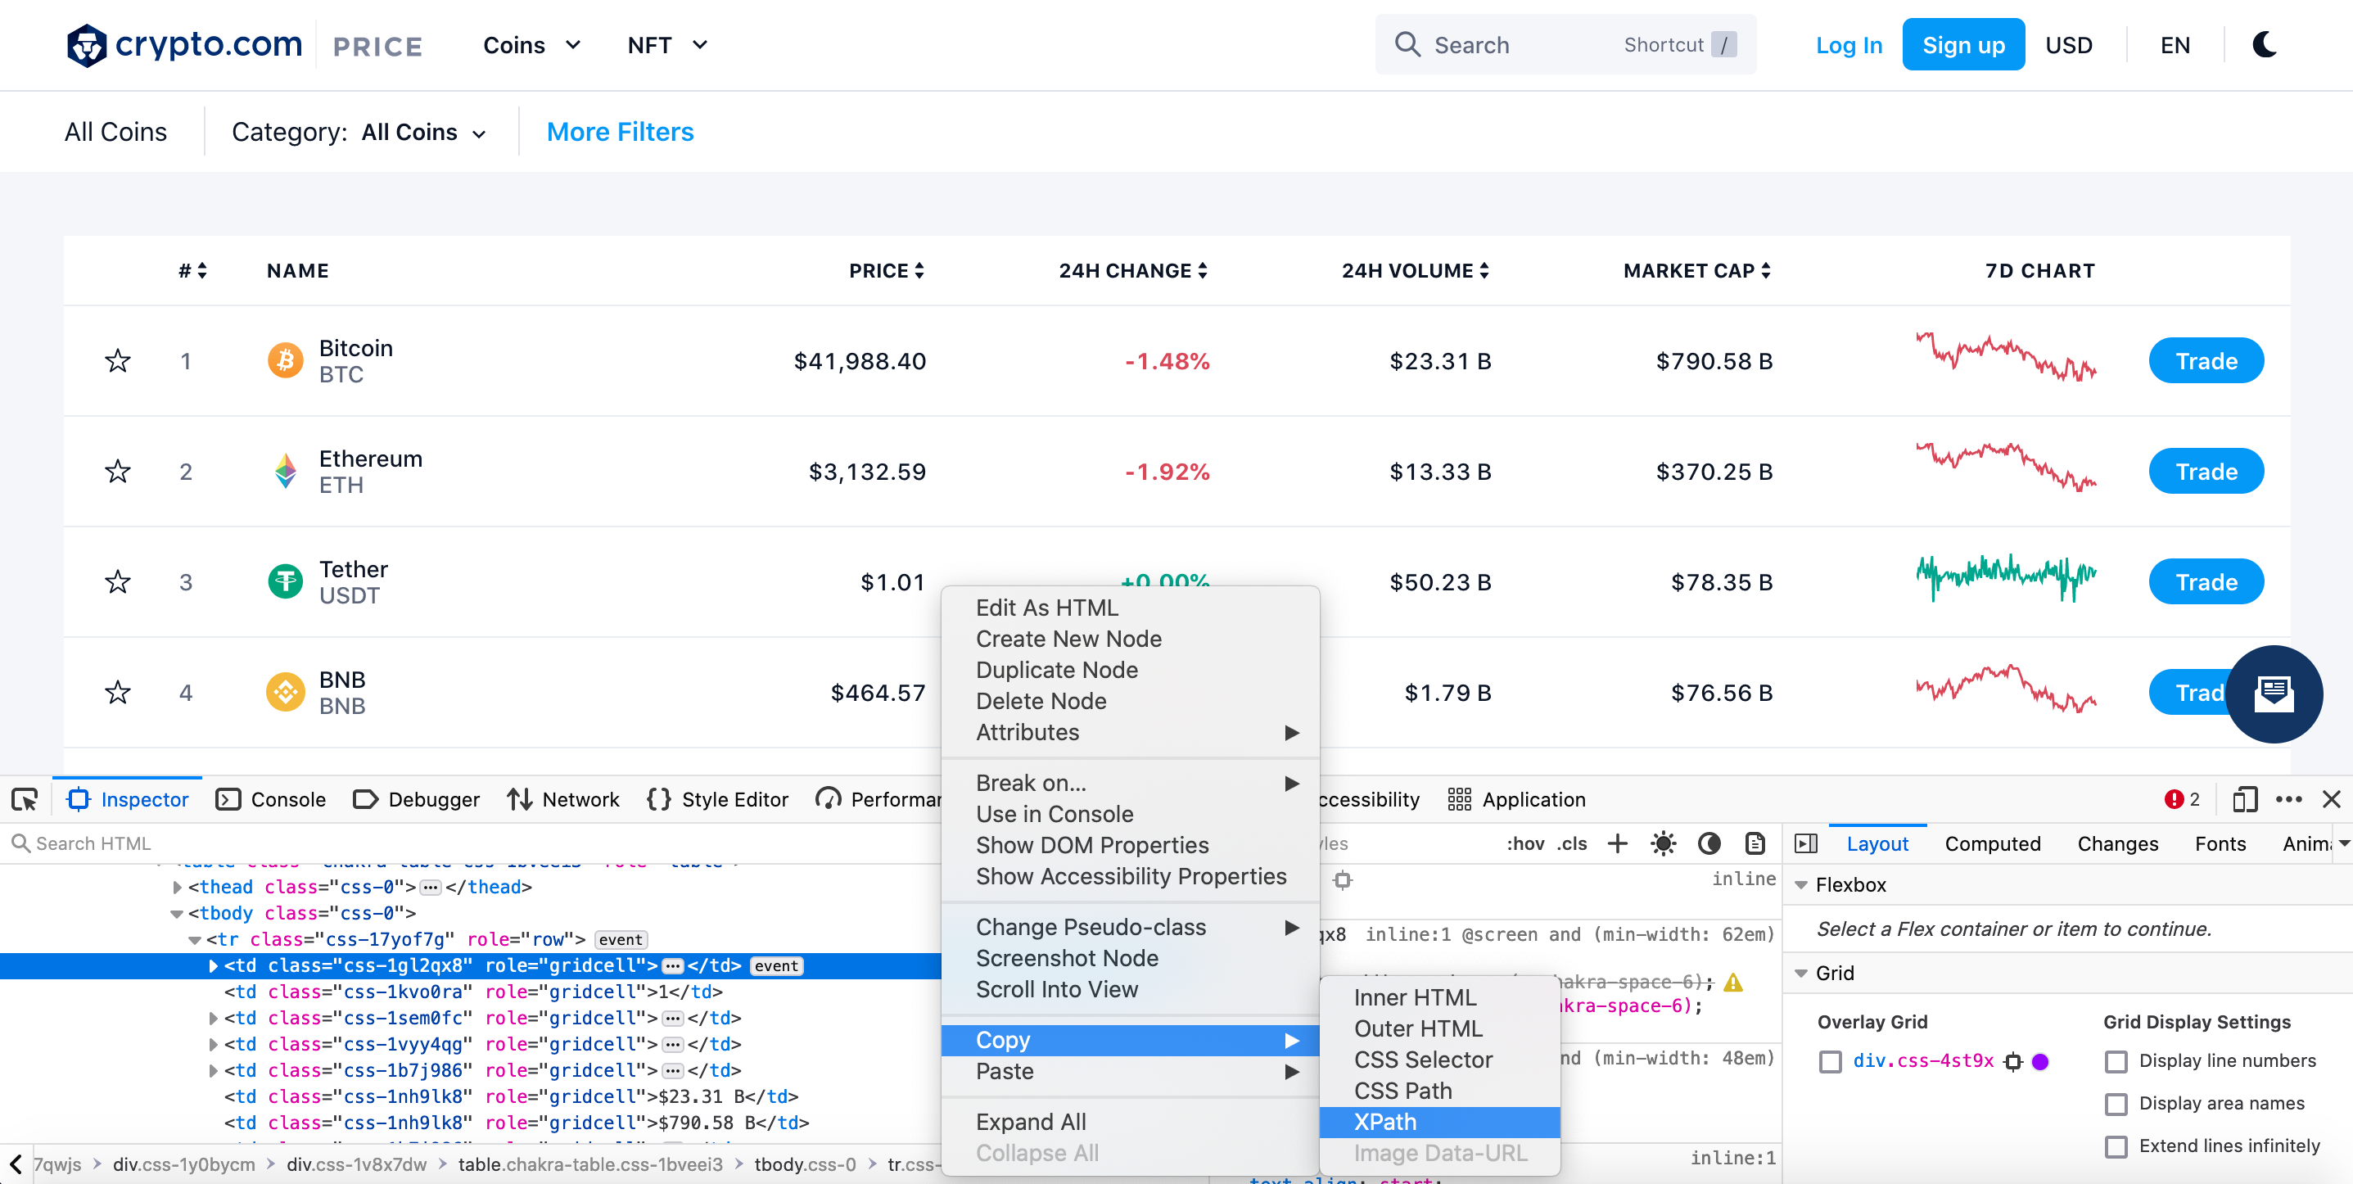This screenshot has width=2353, height=1184.
Task: Expand the thead element node
Action: tap(177, 887)
